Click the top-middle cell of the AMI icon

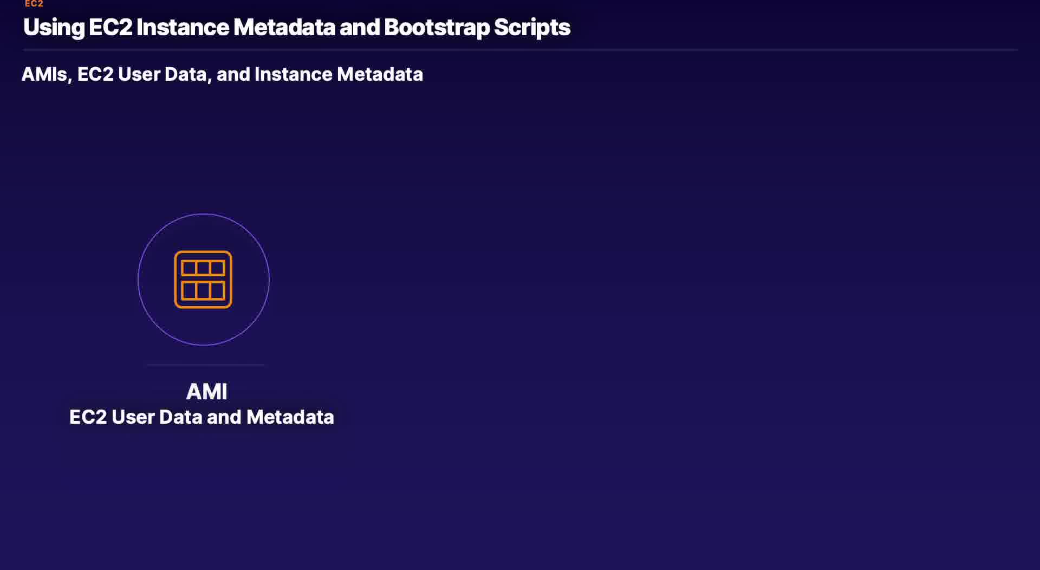click(x=203, y=268)
